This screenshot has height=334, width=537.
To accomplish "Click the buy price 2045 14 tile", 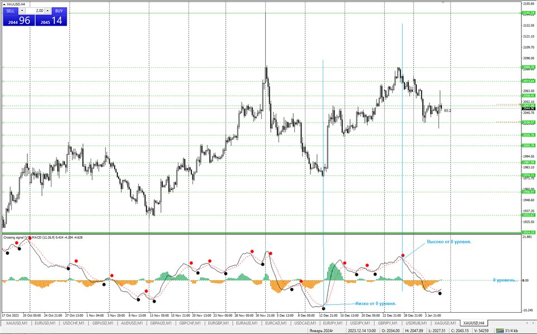I will click(51, 20).
